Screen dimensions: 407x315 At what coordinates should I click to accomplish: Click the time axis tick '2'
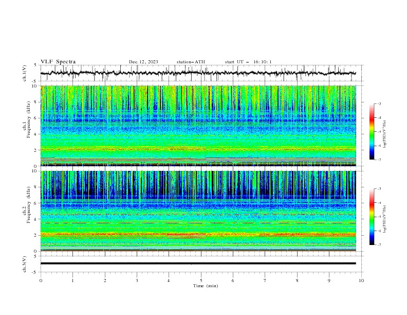click(x=105, y=281)
